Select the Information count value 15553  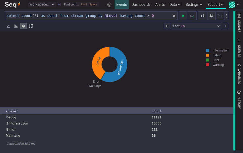click(156, 123)
